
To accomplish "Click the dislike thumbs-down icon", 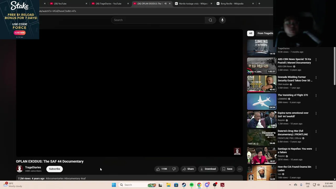I will pyautogui.click(x=174, y=169).
